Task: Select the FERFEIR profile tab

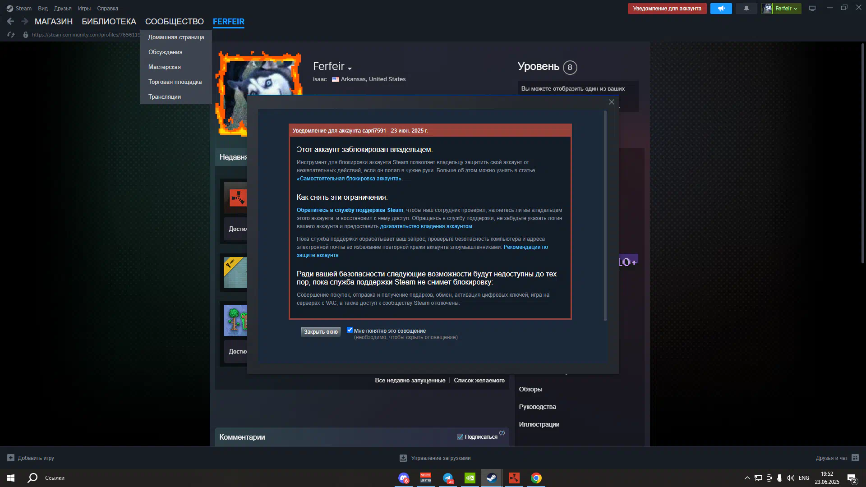Action: click(229, 22)
